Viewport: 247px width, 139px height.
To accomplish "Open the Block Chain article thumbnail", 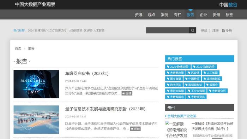I will 36,84.
